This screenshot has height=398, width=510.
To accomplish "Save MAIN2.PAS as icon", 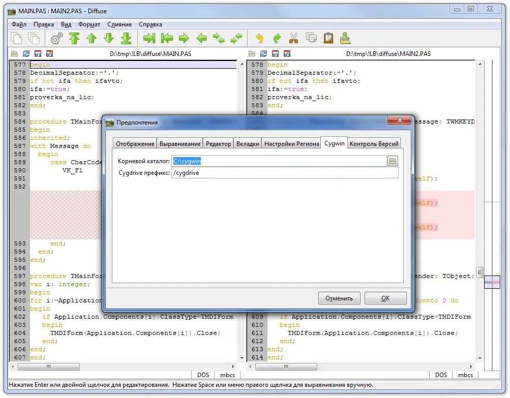I will 287,54.
